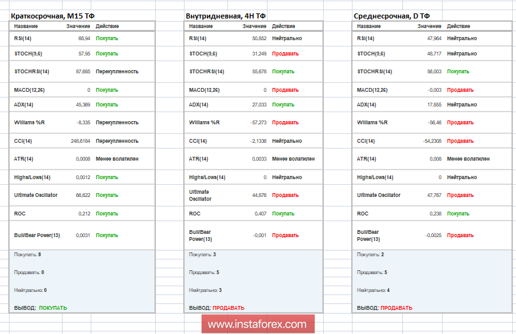Select 'Нейтрально: 4' summary line
Image resolution: width=516 pixels, height=334 pixels.
click(x=374, y=290)
